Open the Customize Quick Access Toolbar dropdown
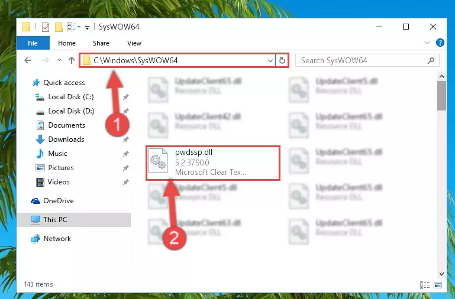Image resolution: width=455 pixels, height=299 pixels. pyautogui.click(x=87, y=28)
